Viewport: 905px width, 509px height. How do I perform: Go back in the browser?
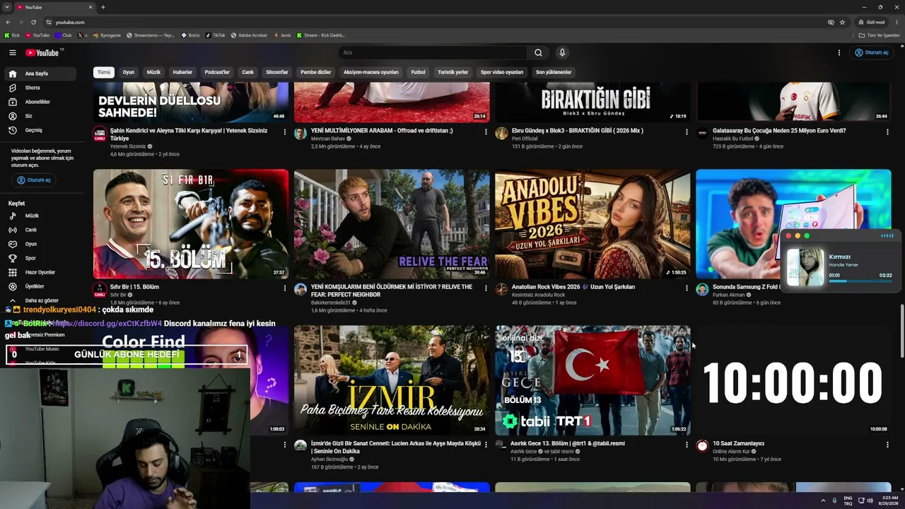pyautogui.click(x=8, y=22)
